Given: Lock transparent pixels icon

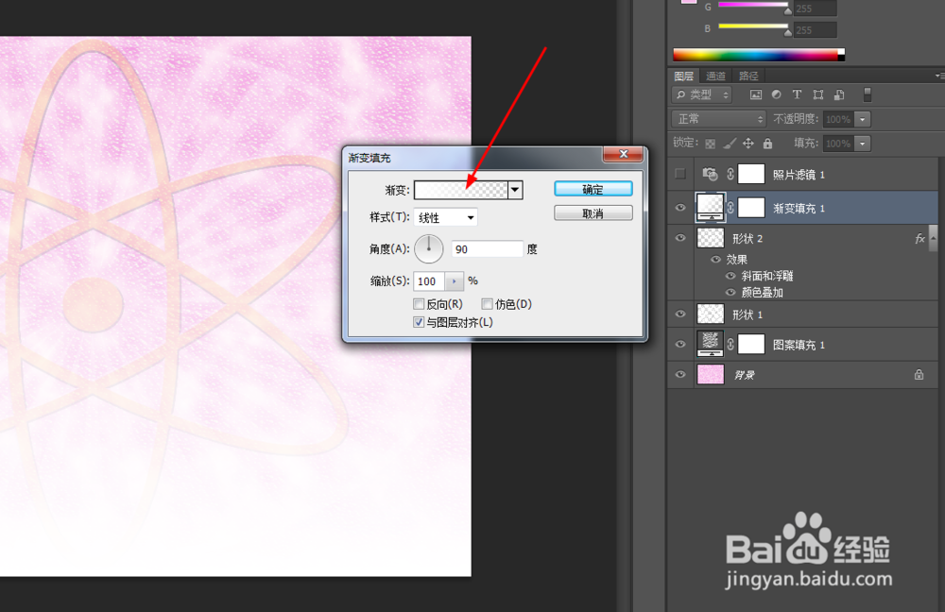Looking at the screenshot, I should pos(711,144).
